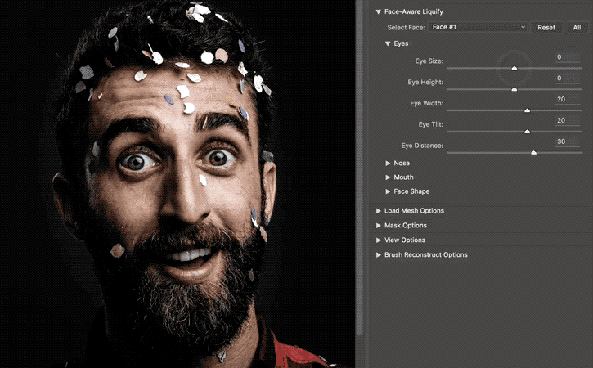The width and height of the screenshot is (593, 368).
Task: Expand Mask Options panel
Action: 379,225
